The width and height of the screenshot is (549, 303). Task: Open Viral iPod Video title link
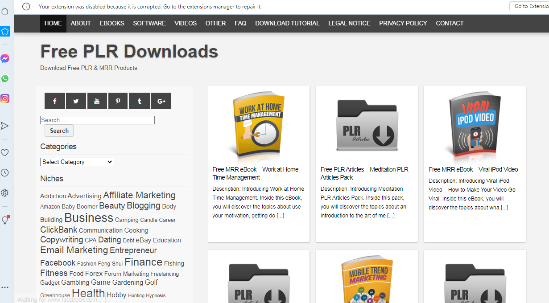click(x=473, y=169)
